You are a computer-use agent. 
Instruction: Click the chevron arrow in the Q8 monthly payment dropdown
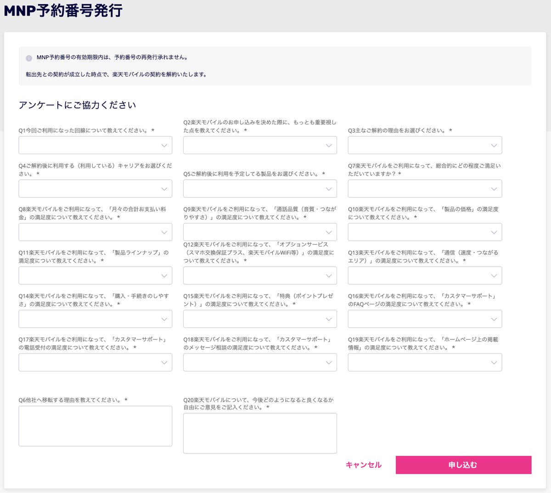(x=164, y=232)
